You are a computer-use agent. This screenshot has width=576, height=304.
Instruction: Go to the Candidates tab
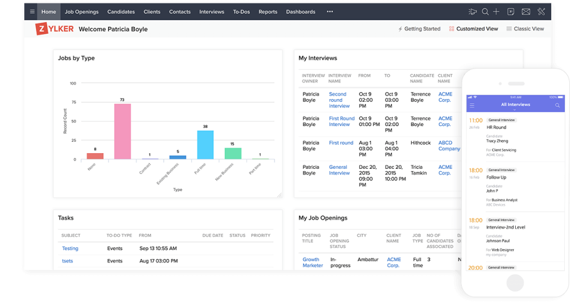click(121, 12)
